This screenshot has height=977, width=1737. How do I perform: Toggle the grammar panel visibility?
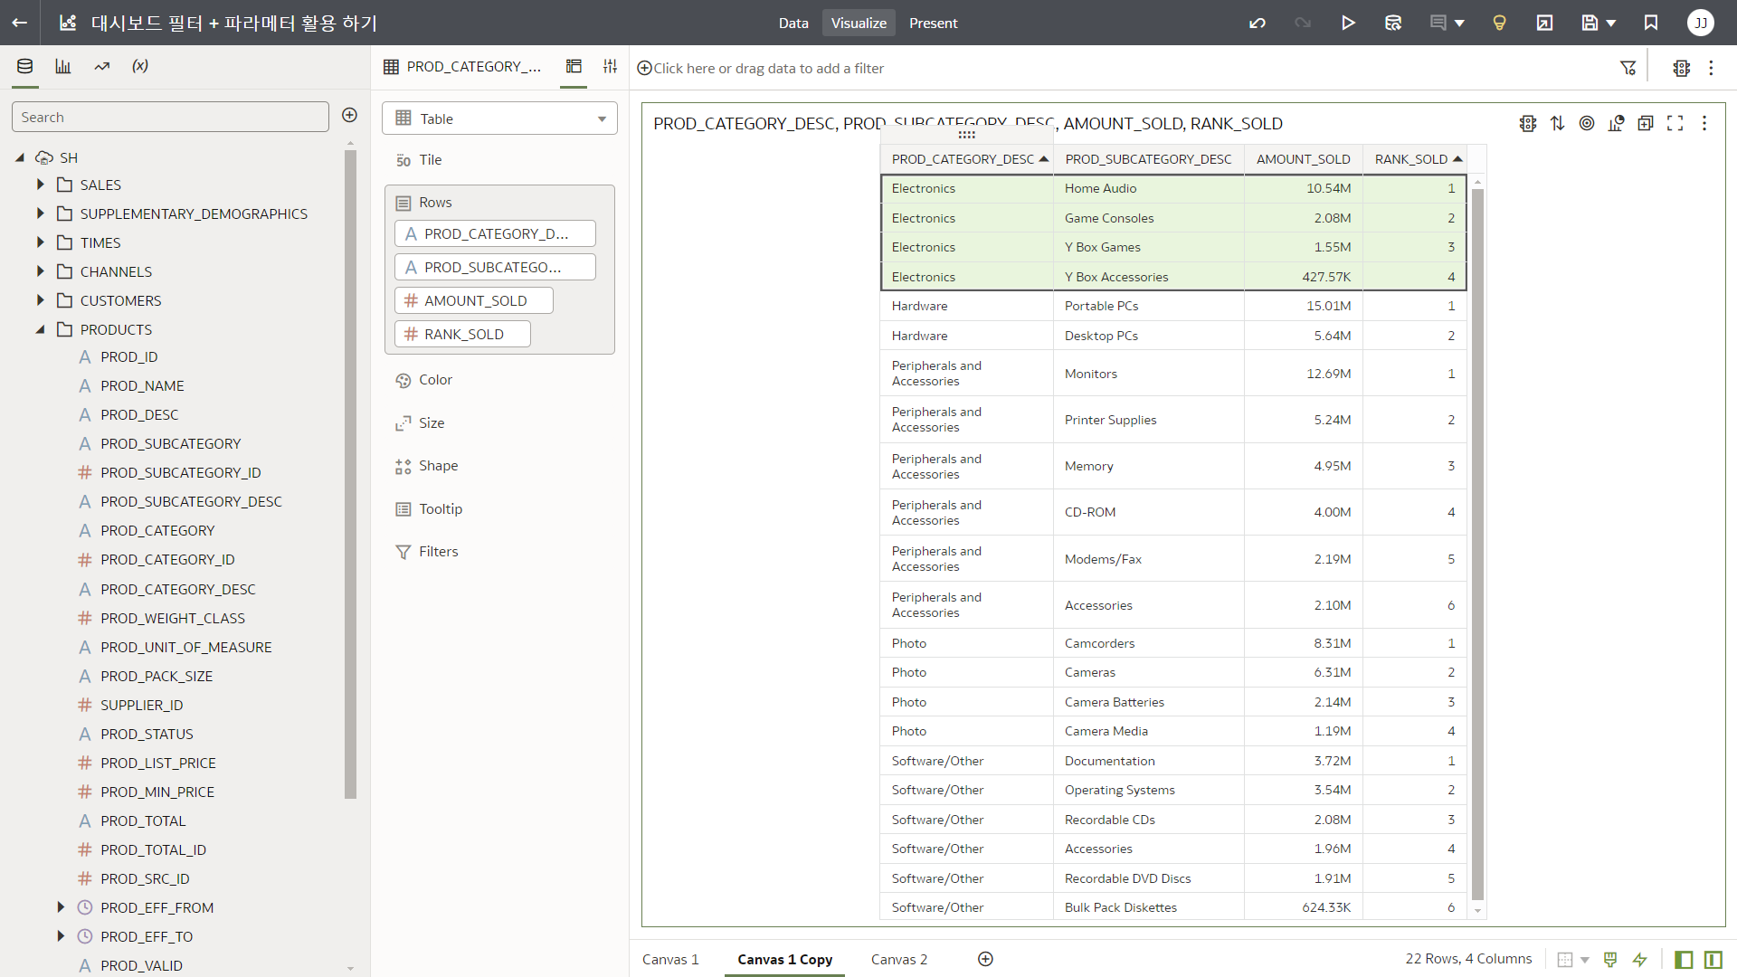pos(1713,959)
